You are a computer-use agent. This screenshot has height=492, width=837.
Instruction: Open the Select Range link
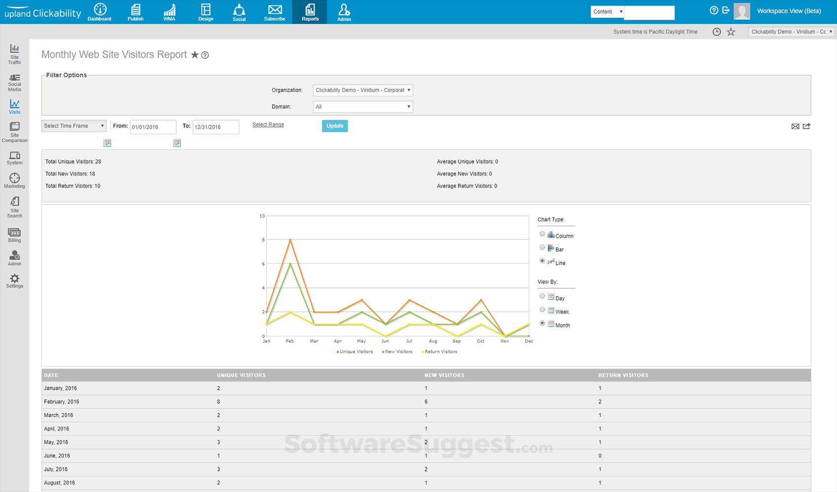click(268, 124)
